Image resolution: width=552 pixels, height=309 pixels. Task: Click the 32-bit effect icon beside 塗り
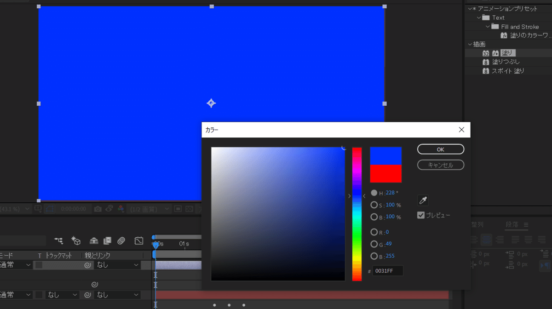click(x=486, y=53)
